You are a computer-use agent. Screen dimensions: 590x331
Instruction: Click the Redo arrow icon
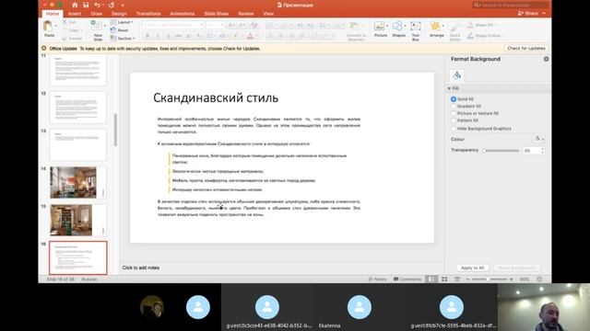coord(112,5)
